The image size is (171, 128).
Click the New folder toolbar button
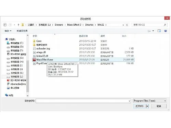[22, 31]
